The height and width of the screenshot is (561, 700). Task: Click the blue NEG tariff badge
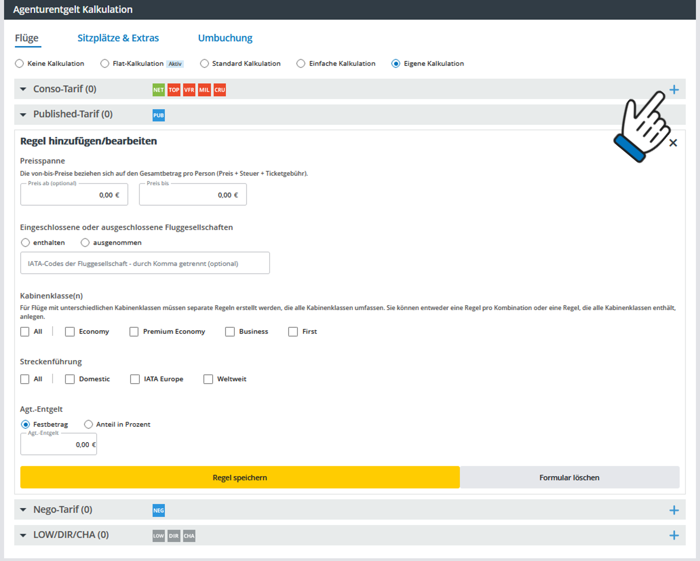[159, 510]
